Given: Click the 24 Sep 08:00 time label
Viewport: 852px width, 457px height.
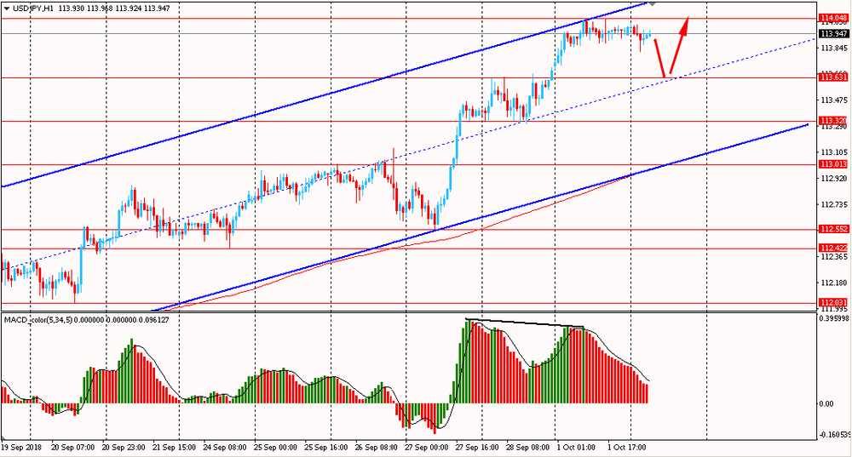Looking at the screenshot, I should (224, 448).
